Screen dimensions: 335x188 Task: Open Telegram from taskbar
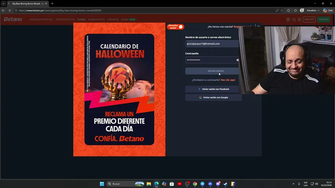(203, 184)
